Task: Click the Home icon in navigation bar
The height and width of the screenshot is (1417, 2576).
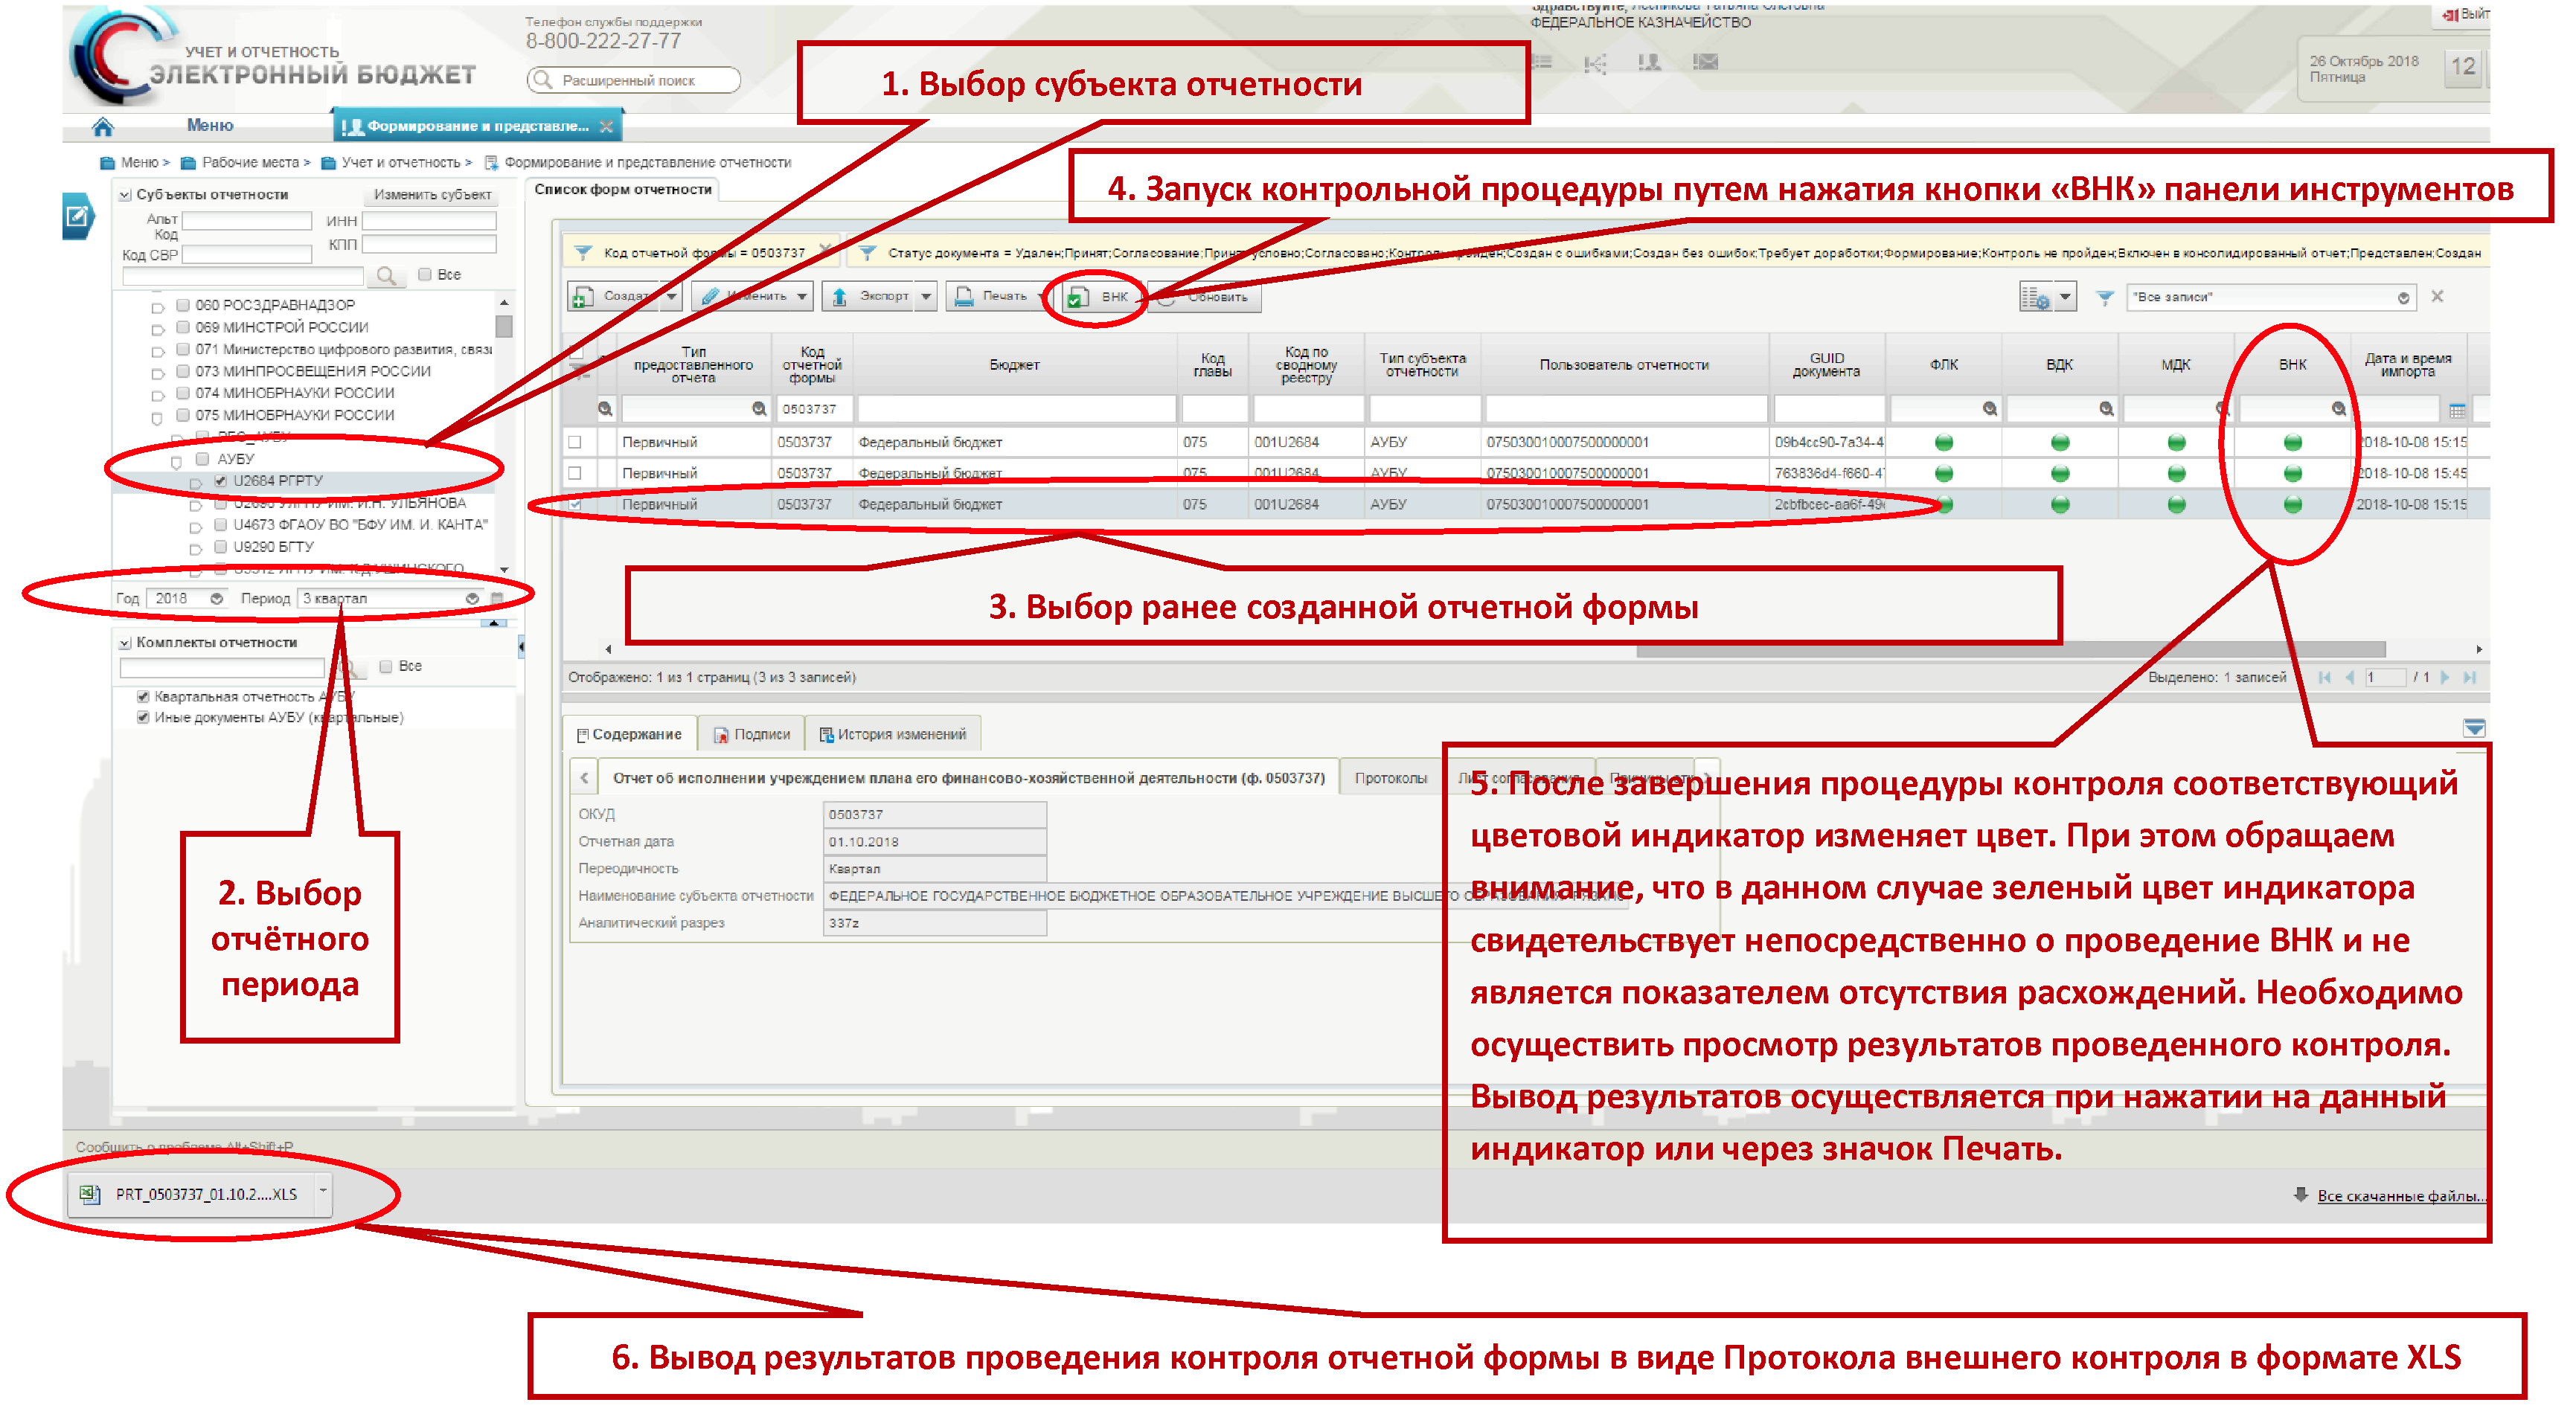Action: pos(102,126)
